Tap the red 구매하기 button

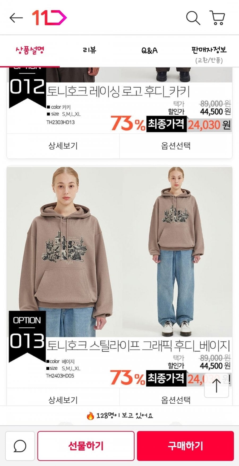click(x=185, y=446)
